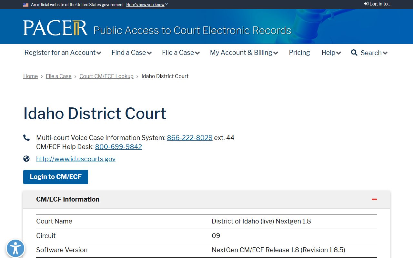
Task: Visit http://www.id.uscourts.gov link
Action: point(76,159)
